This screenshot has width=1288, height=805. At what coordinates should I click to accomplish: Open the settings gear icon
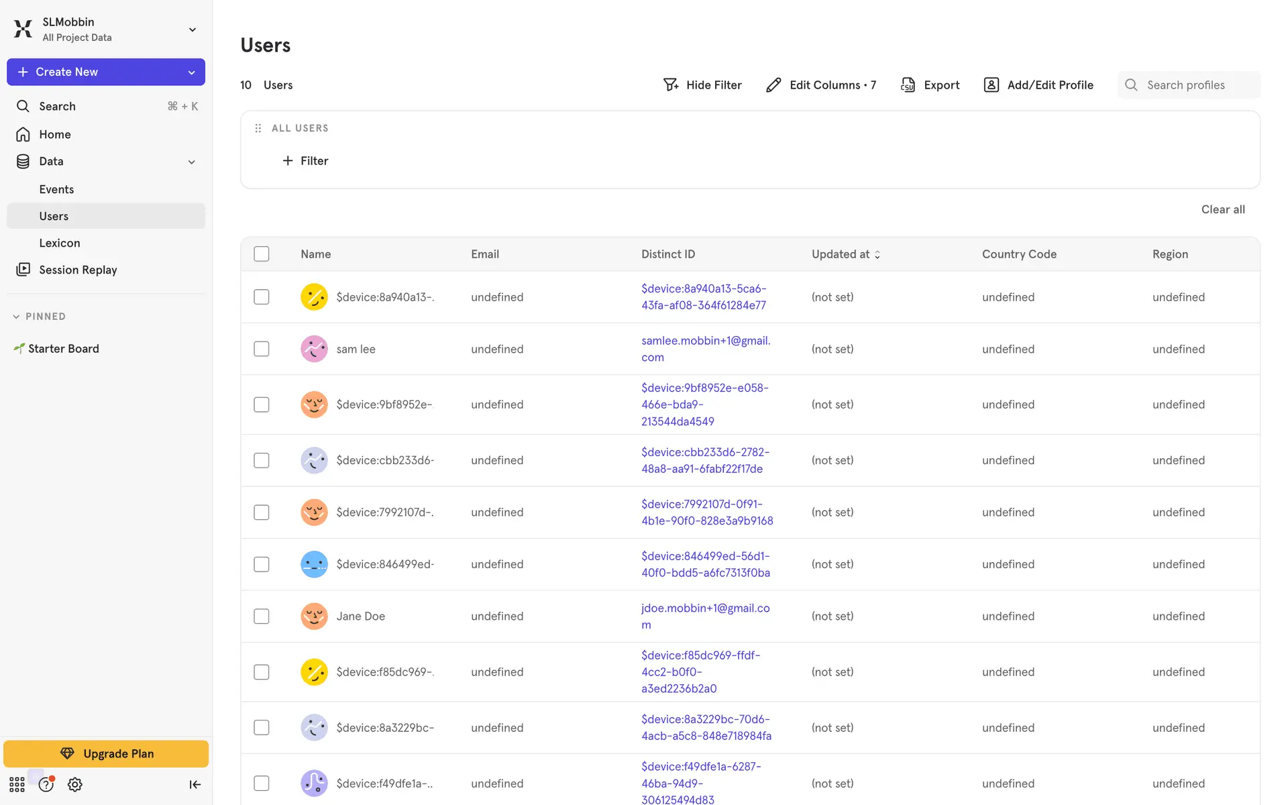[75, 784]
